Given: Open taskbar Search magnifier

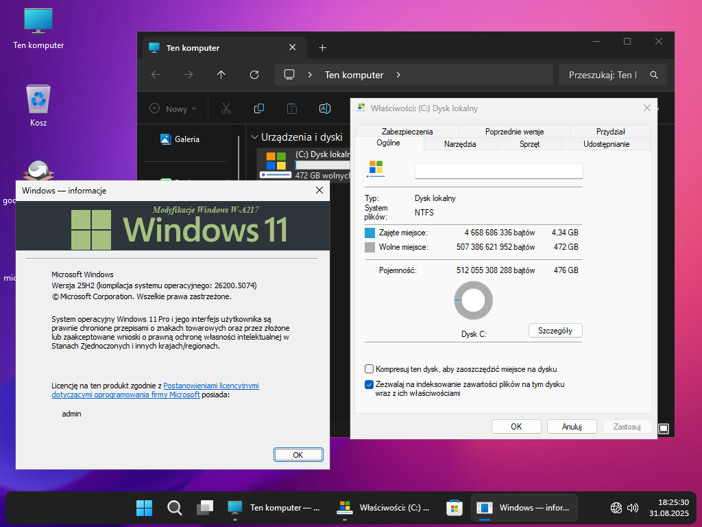Looking at the screenshot, I should pyautogui.click(x=175, y=508).
